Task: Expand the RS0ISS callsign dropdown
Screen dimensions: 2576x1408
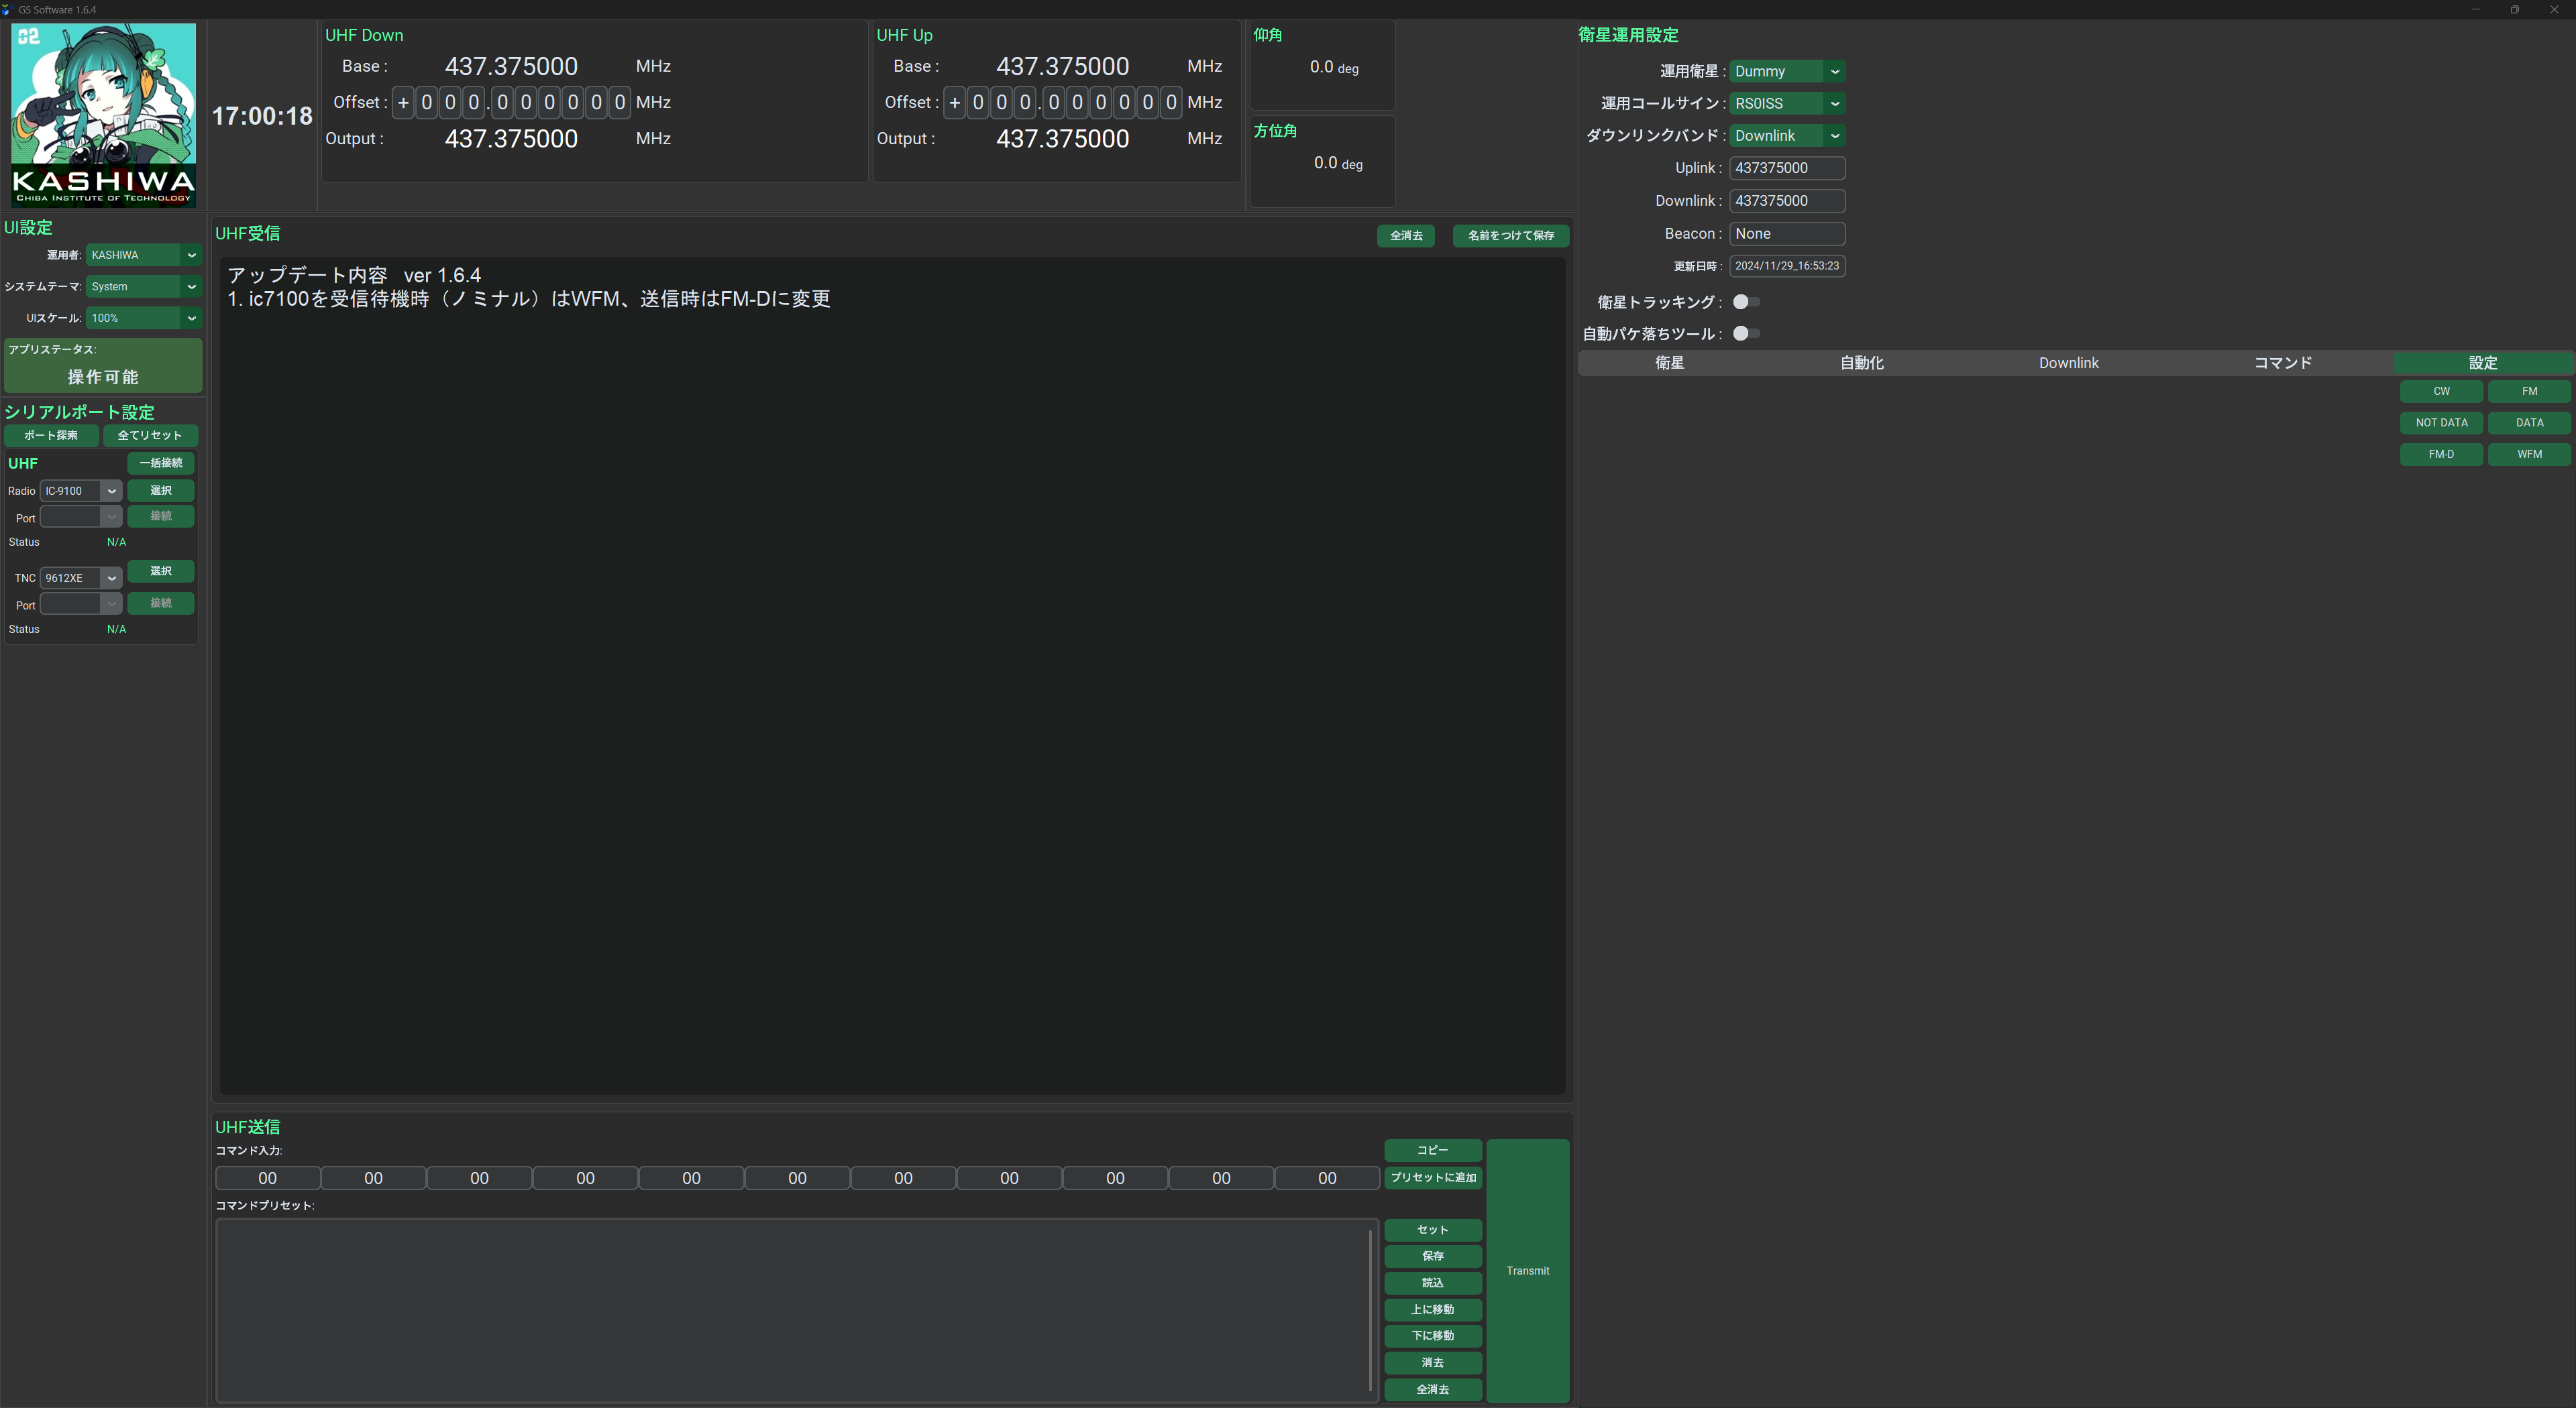Action: [1786, 103]
